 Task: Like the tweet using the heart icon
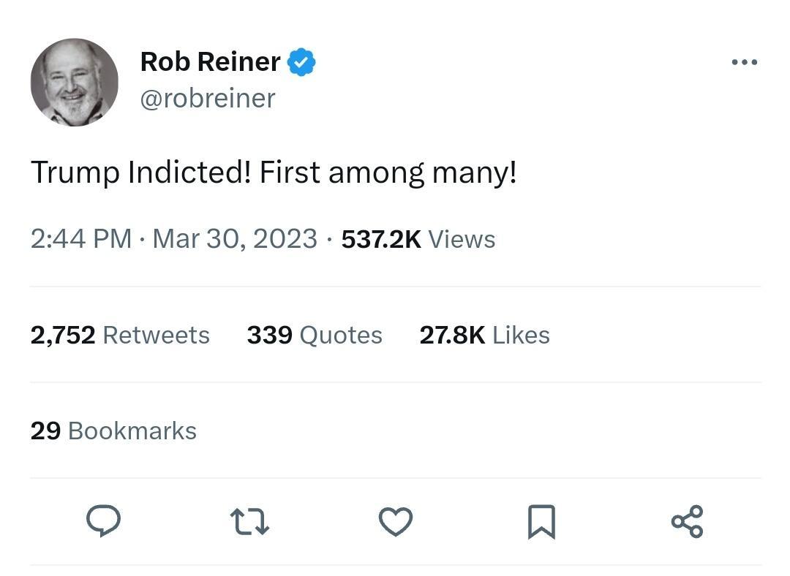[395, 520]
